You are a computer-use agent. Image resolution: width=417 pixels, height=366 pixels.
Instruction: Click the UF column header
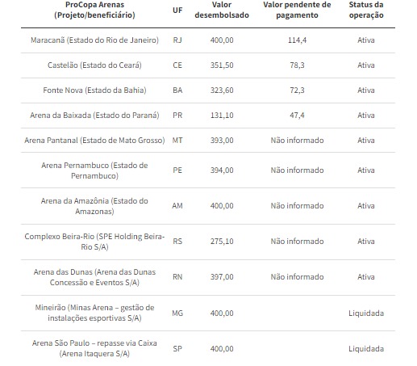[177, 11]
